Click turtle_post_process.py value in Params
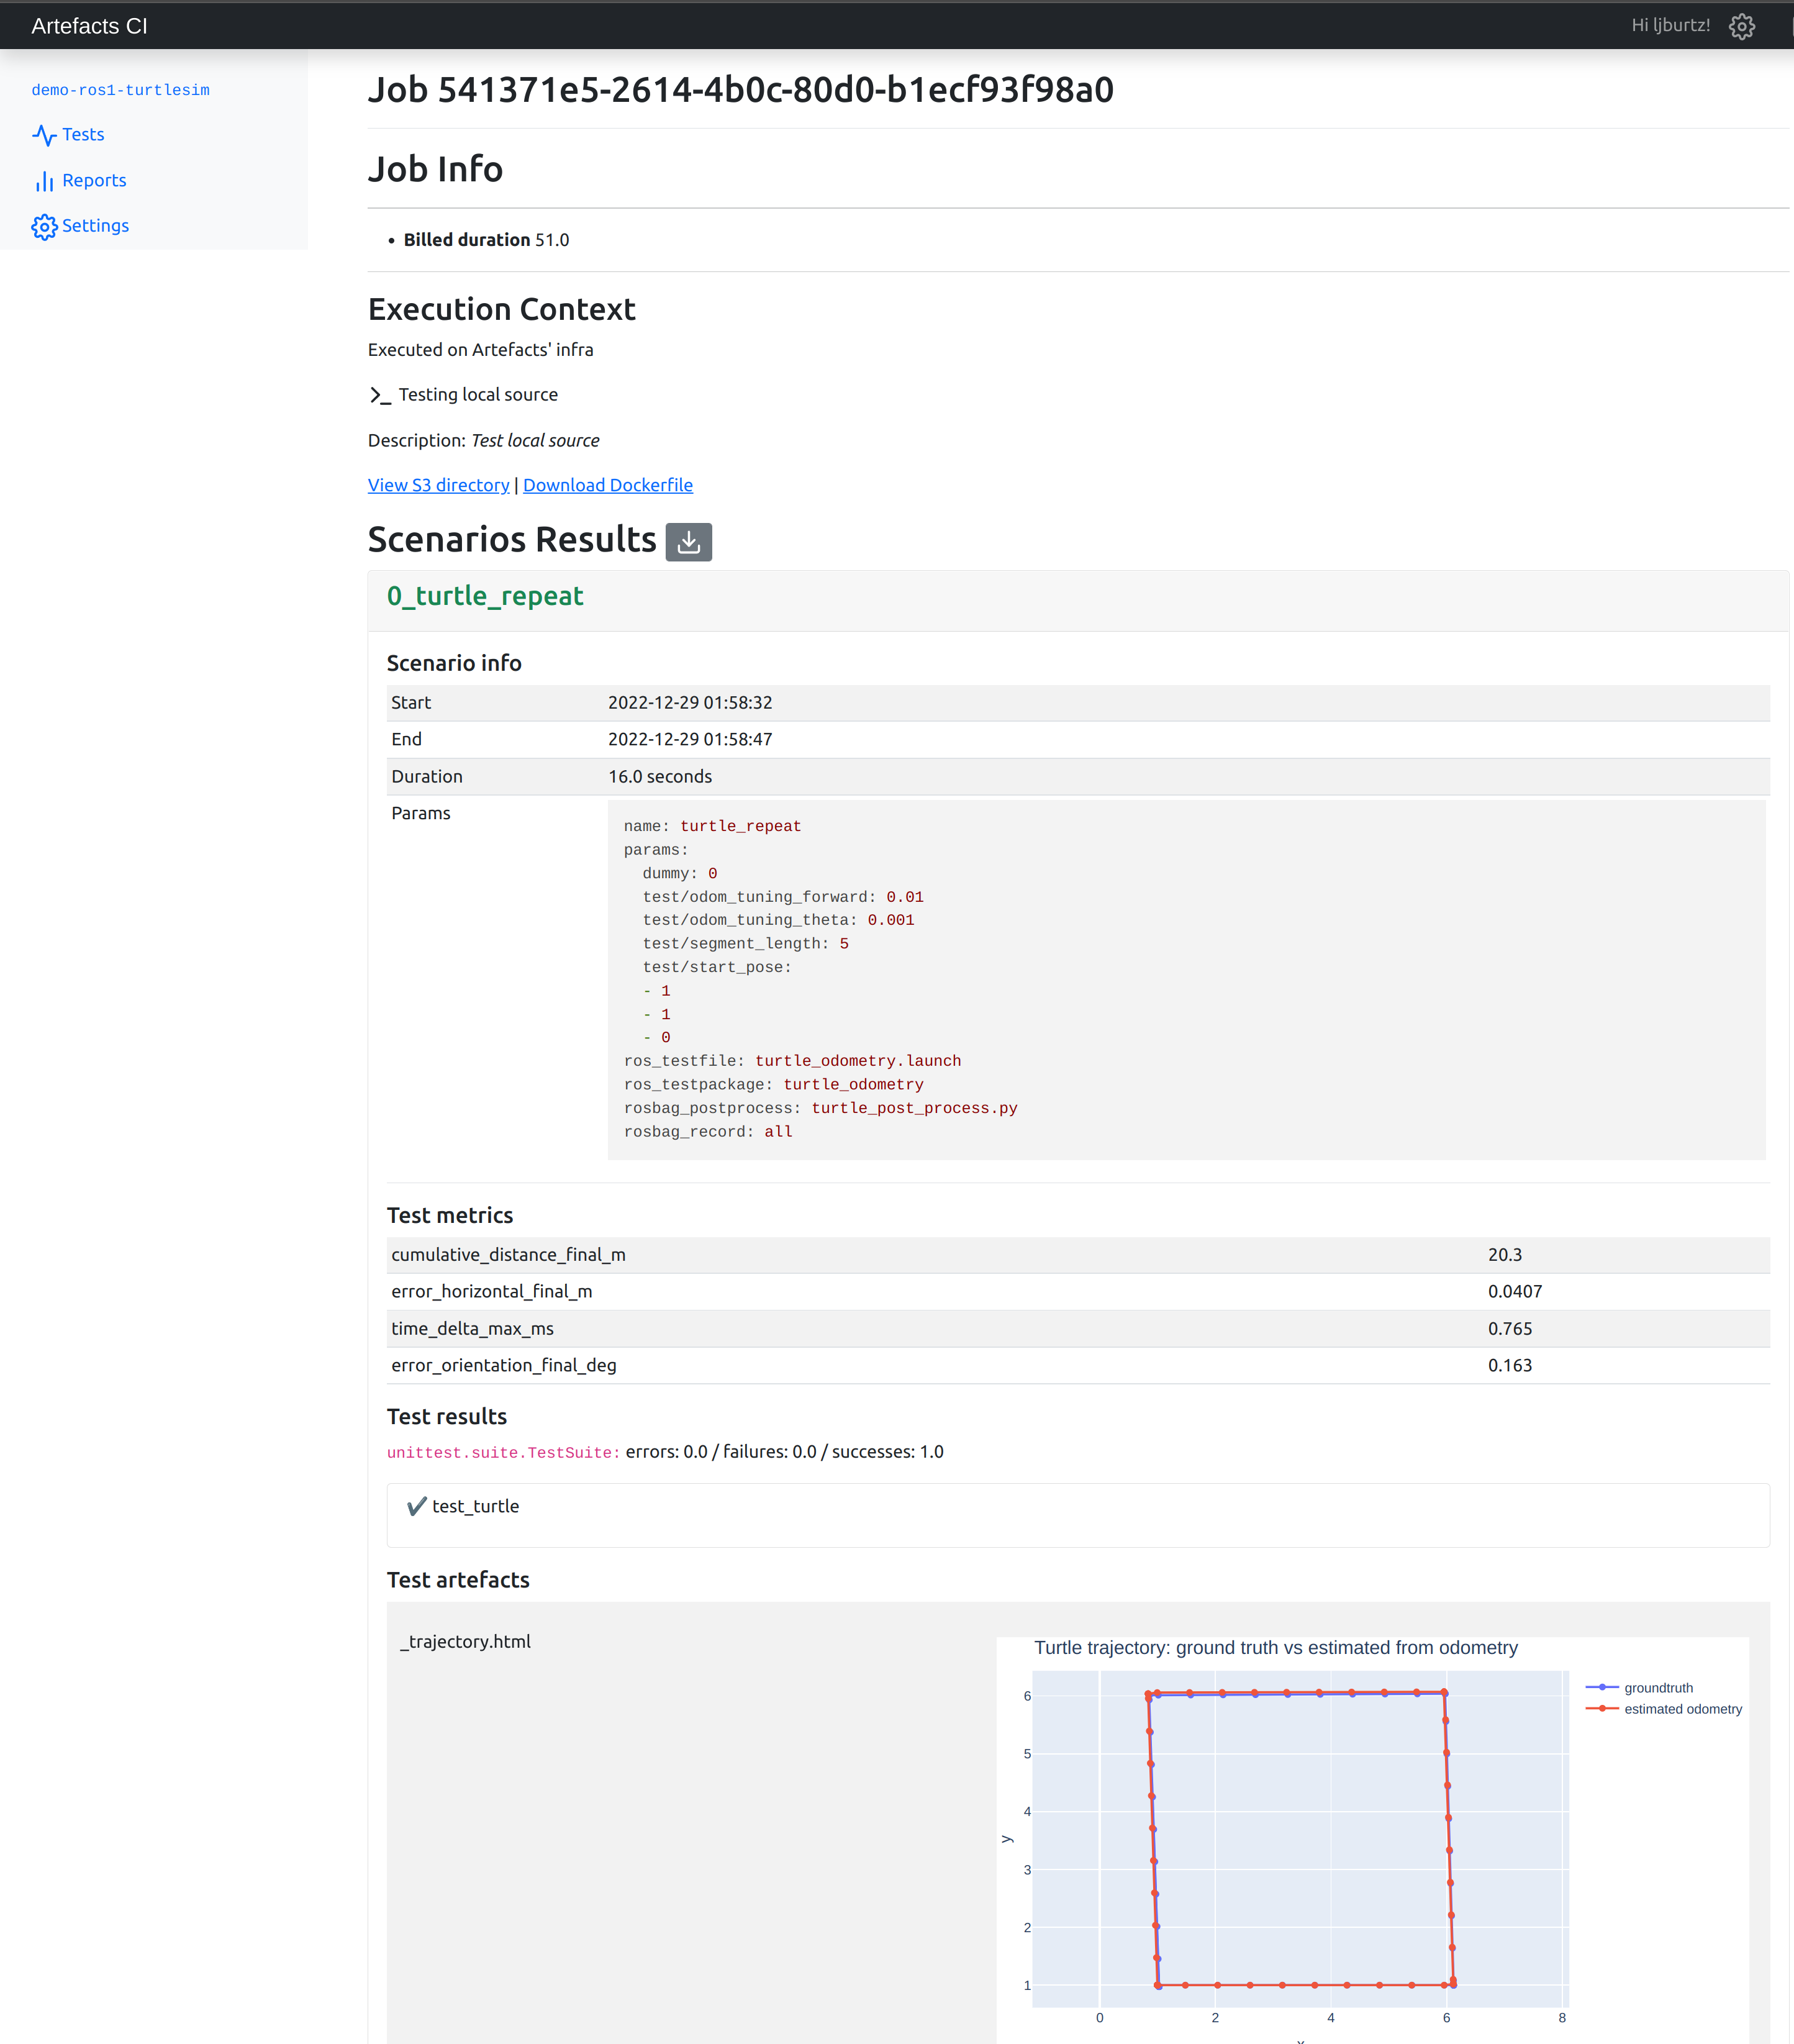This screenshot has height=2044, width=1794. [914, 1109]
